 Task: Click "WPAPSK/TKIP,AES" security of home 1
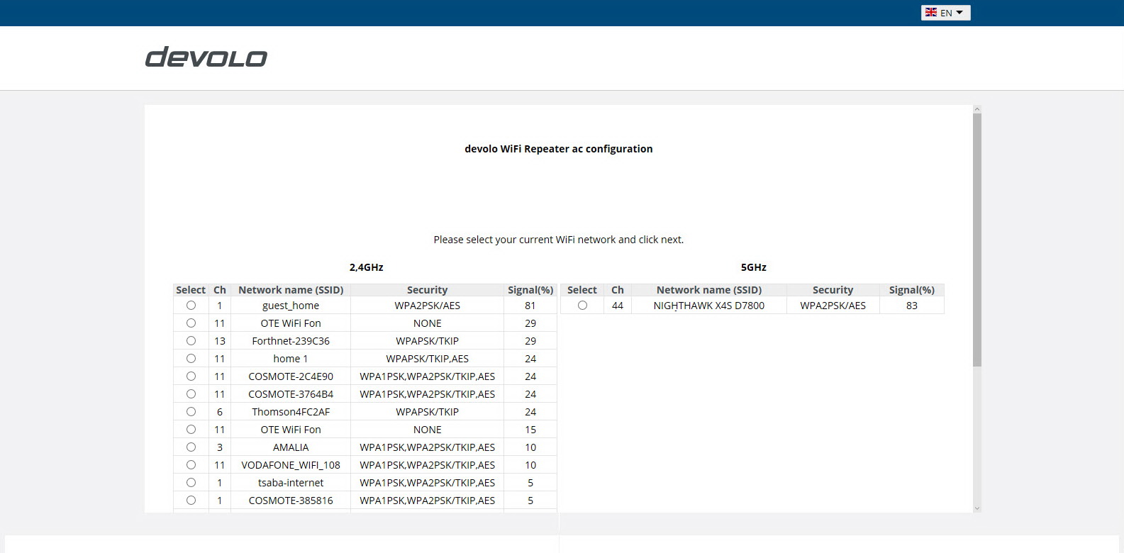click(x=428, y=359)
